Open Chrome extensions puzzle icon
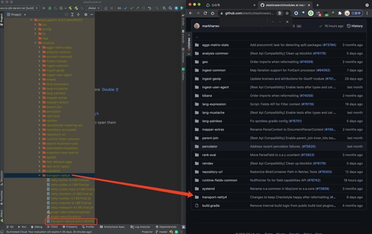372x234 pixels. 340,13
